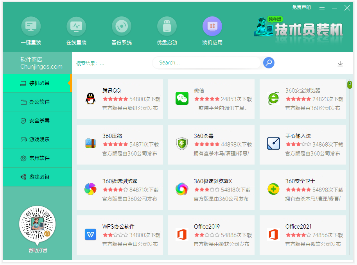Click the 24853次下载 count text
This screenshot has height=265, width=357.
tap(236, 99)
